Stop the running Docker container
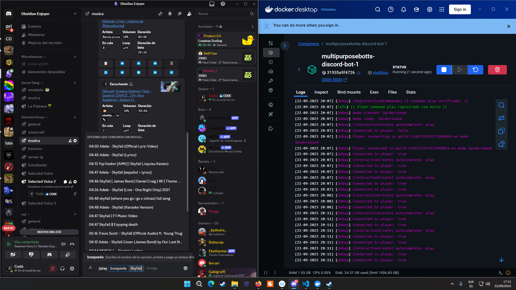 444,70
